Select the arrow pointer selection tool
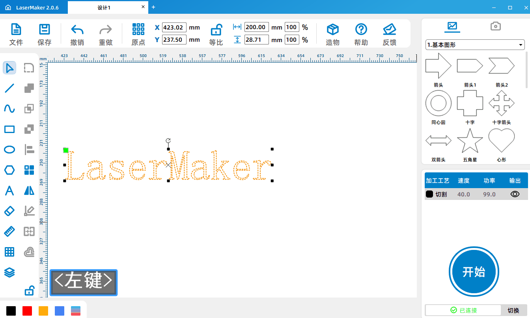This screenshot has height=318, width=530. (x=9, y=68)
